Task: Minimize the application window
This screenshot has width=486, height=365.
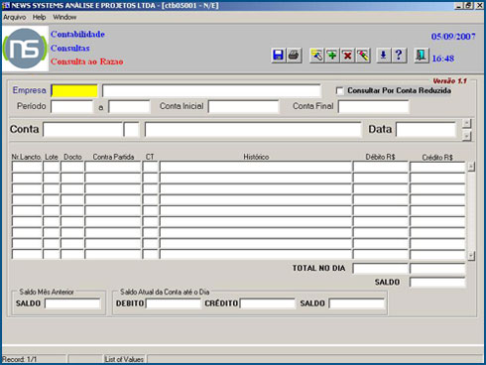Action: (458, 5)
